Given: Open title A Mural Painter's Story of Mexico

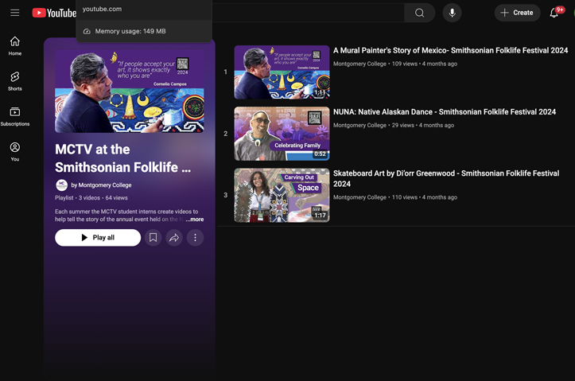Looking at the screenshot, I should [450, 51].
